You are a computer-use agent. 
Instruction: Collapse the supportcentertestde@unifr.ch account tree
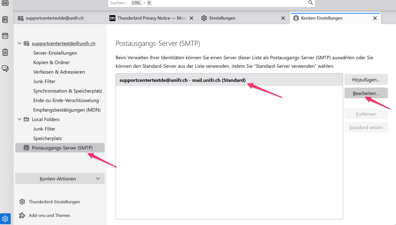pos(20,43)
